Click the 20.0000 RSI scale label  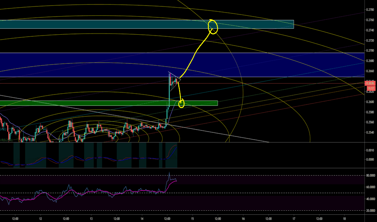371,210
